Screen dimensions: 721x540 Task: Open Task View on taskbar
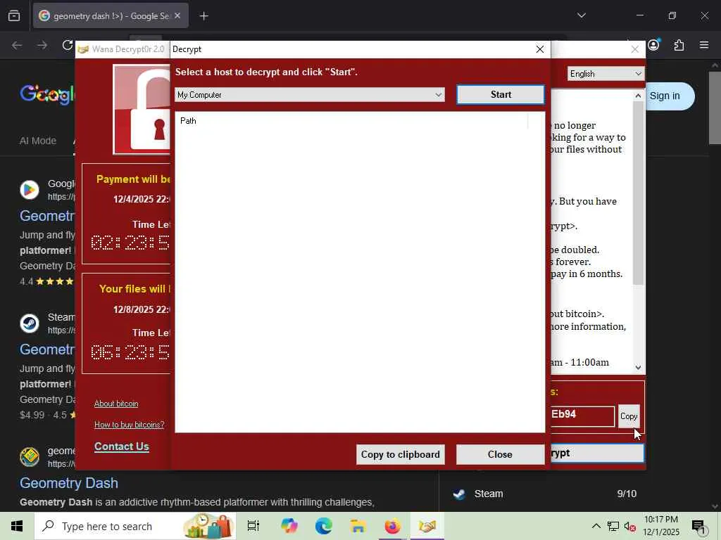[x=253, y=526]
